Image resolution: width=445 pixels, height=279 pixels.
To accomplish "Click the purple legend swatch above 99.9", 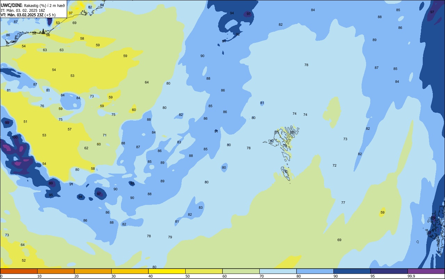I will tap(426, 271).
